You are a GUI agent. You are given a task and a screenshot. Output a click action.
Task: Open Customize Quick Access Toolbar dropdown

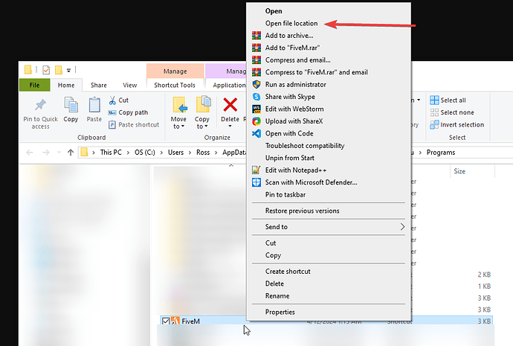pyautogui.click(x=68, y=70)
